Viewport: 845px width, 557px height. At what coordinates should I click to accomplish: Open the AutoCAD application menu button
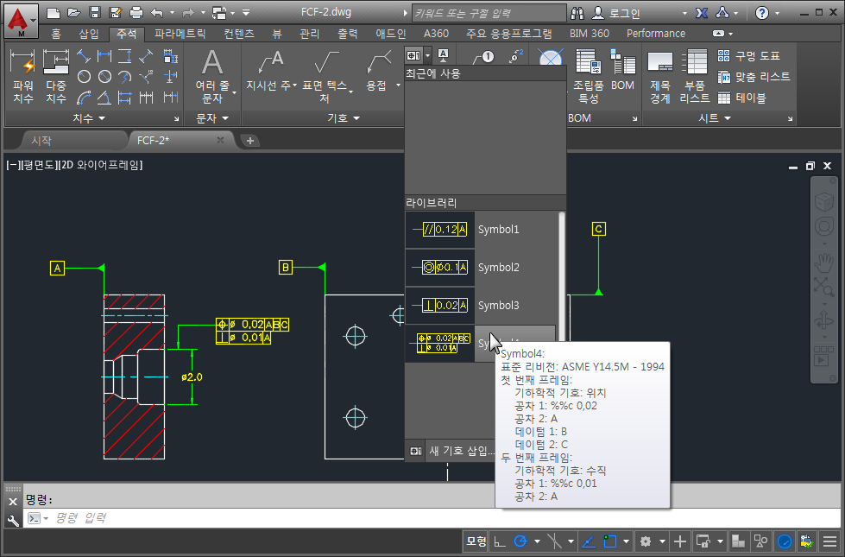[21, 19]
